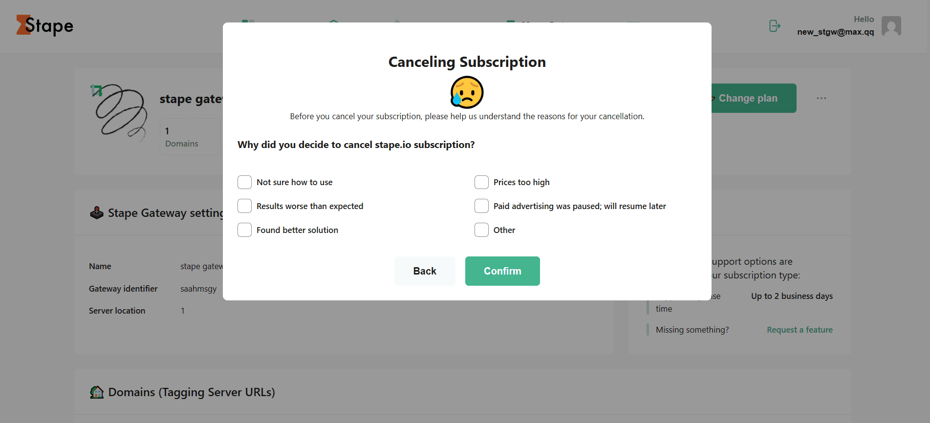Click the 'saahmsgy' gateway identifier value

pos(198,289)
